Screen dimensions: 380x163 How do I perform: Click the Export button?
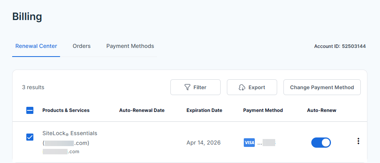252,87
